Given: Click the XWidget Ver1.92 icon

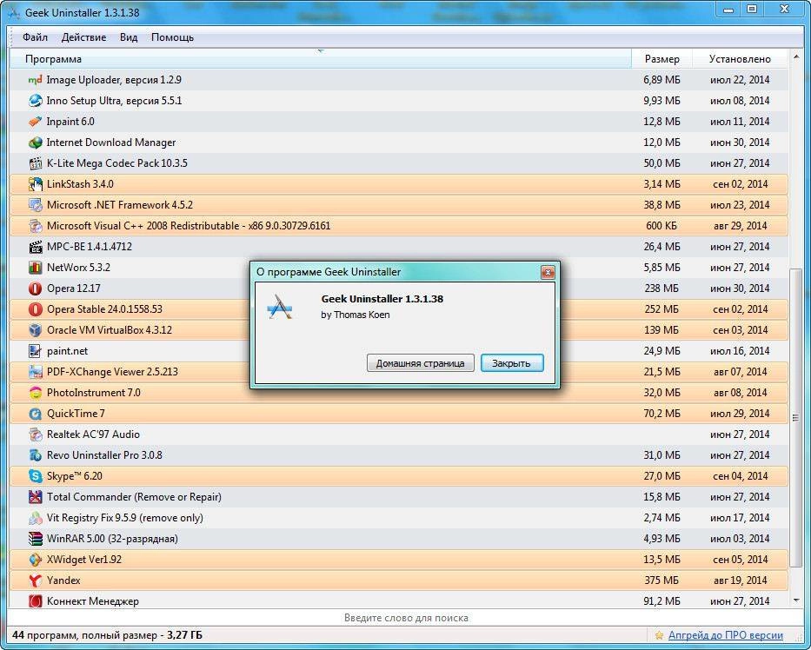Looking at the screenshot, I should [35, 560].
